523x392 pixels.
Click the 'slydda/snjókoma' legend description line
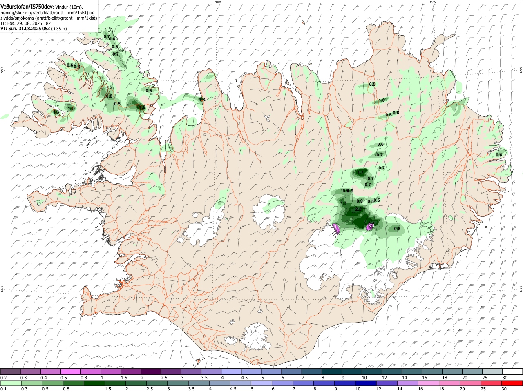[49, 18]
